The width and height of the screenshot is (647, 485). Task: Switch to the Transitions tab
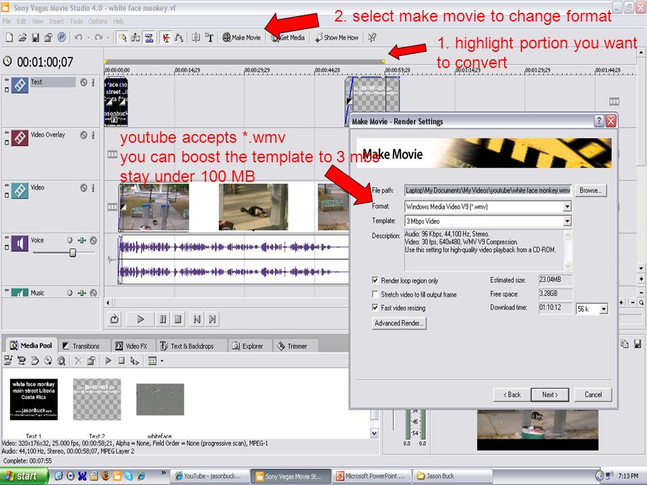tap(84, 346)
